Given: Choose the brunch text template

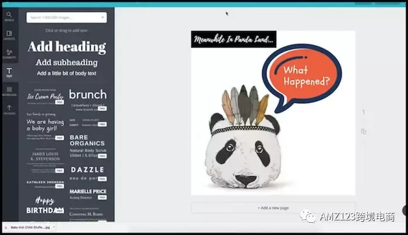Looking at the screenshot, I should tap(88, 100).
